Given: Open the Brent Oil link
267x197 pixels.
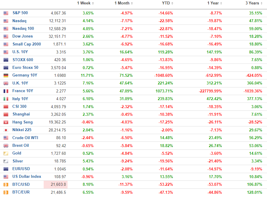Looking at the screenshot, I should (21, 146).
